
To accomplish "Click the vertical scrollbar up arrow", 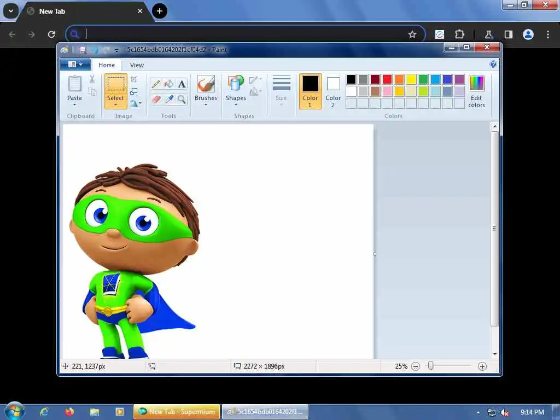I will click(494, 126).
